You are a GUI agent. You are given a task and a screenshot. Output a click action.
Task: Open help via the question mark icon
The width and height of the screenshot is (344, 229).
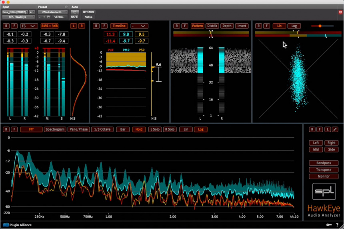pyautogui.click(x=337, y=225)
